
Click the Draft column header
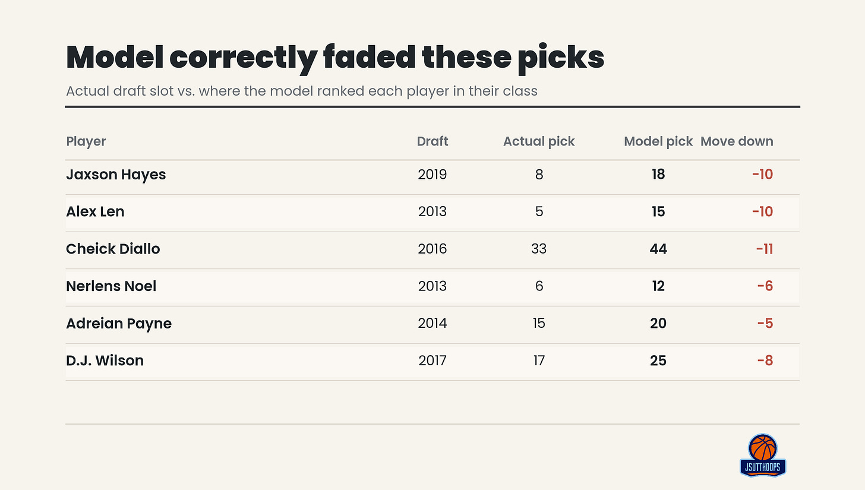(432, 141)
